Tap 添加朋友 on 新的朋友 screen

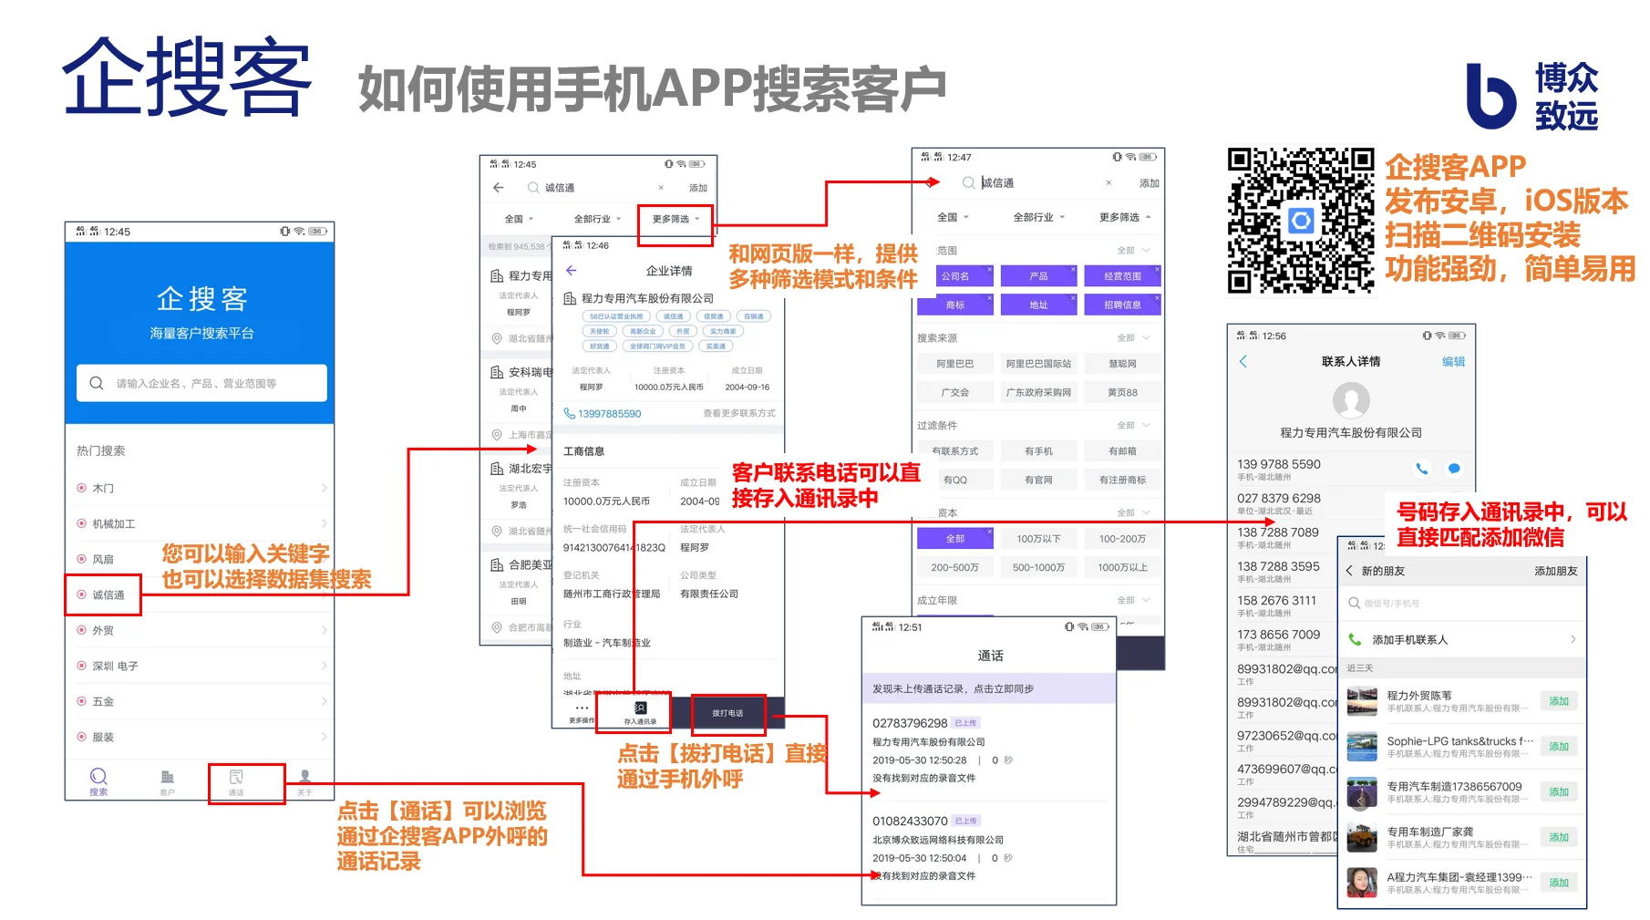tap(1555, 571)
